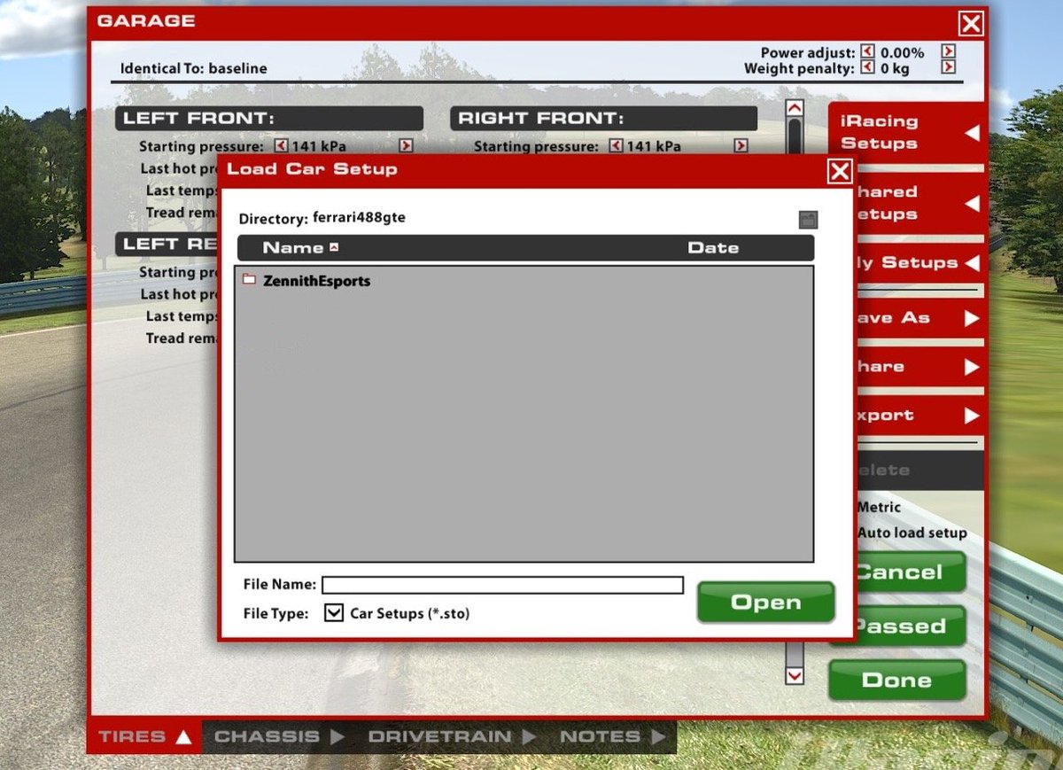Switch to the Drivetrain tab
1063x770 pixels.
tap(452, 736)
